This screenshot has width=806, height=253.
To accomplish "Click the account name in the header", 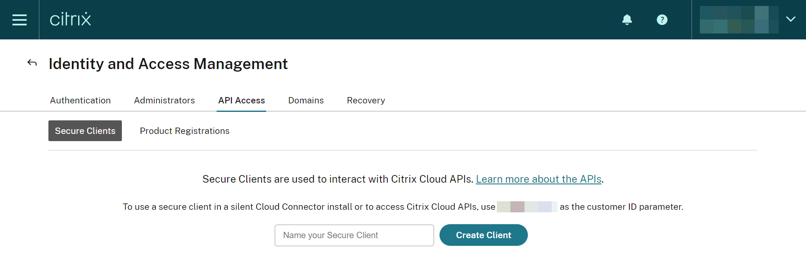I will pos(739,19).
